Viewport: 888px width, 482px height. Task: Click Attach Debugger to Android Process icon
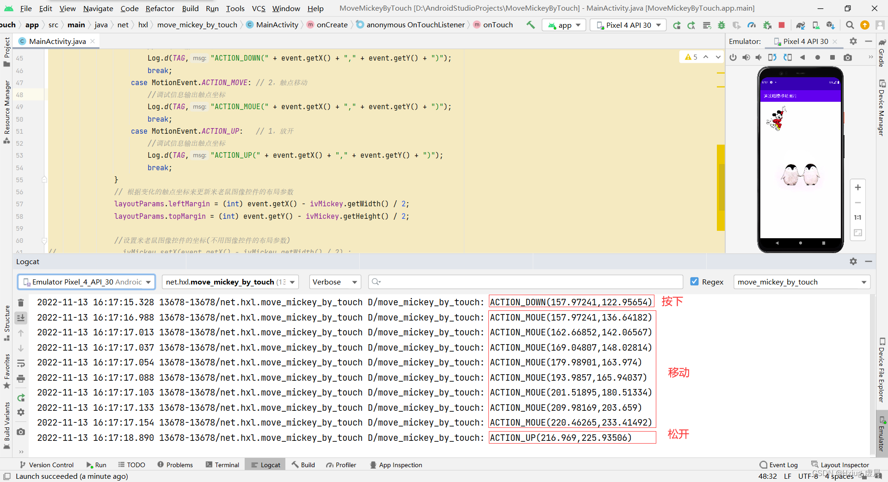[767, 25]
